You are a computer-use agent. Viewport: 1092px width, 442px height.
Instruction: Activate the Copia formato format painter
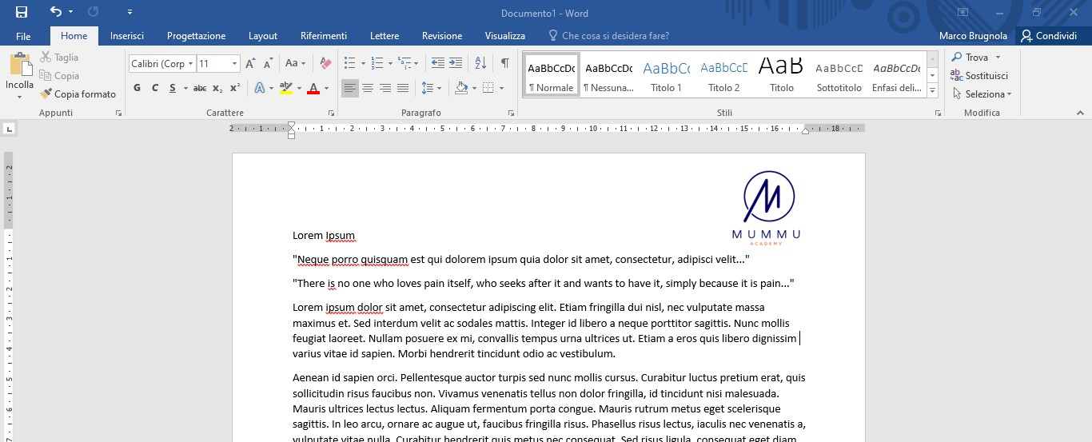[78, 94]
